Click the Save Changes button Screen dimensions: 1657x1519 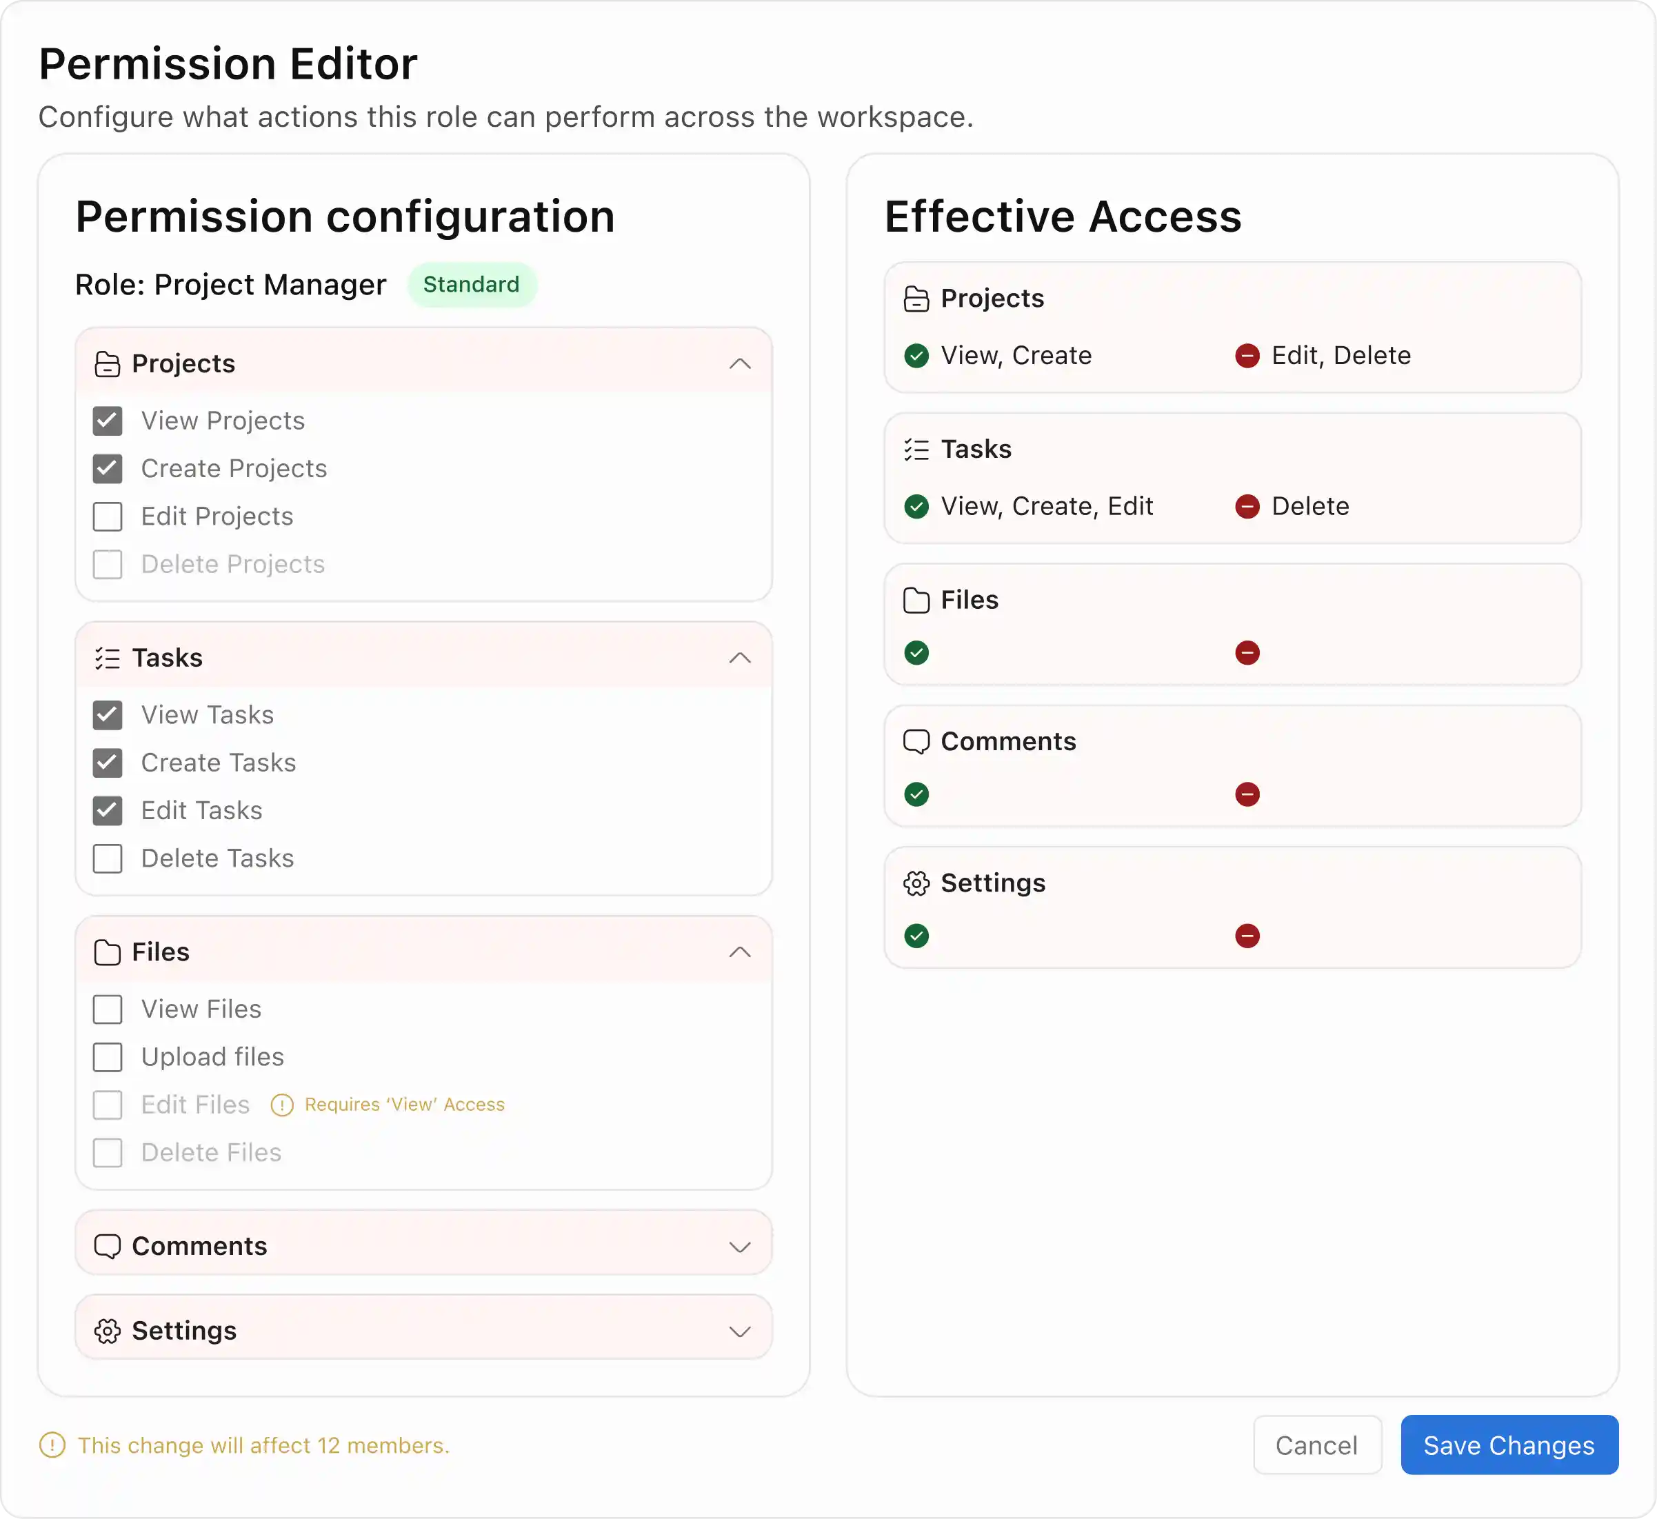coord(1509,1445)
